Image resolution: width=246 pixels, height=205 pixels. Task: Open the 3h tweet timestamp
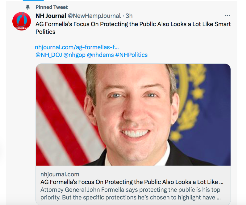coord(129,15)
